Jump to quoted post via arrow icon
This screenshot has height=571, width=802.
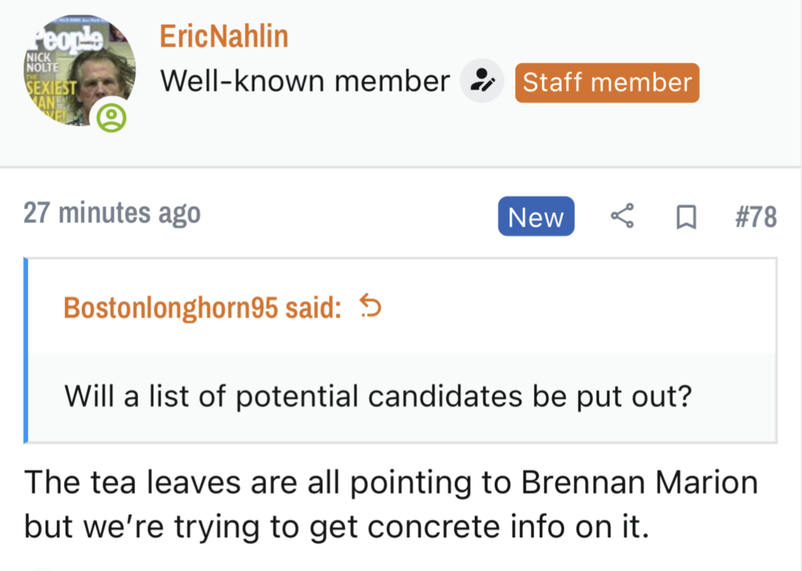point(370,306)
